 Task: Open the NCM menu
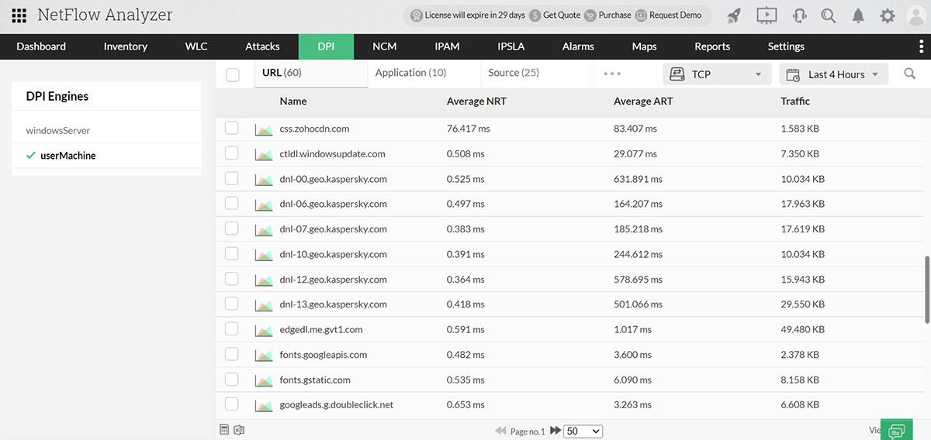point(384,46)
